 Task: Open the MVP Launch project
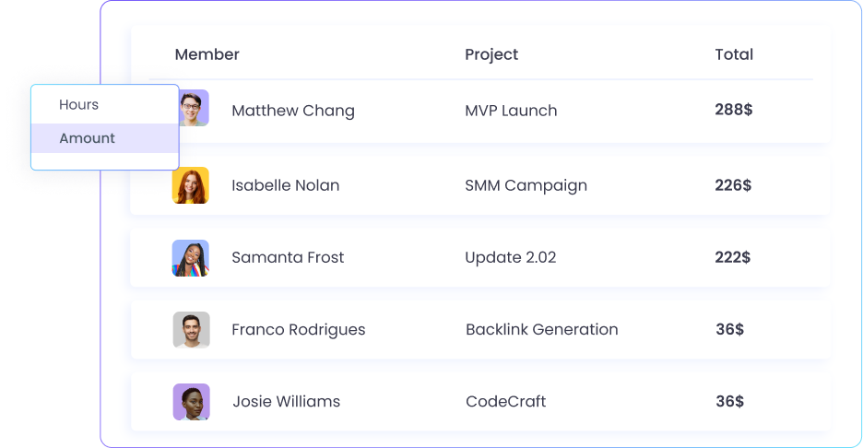click(511, 111)
